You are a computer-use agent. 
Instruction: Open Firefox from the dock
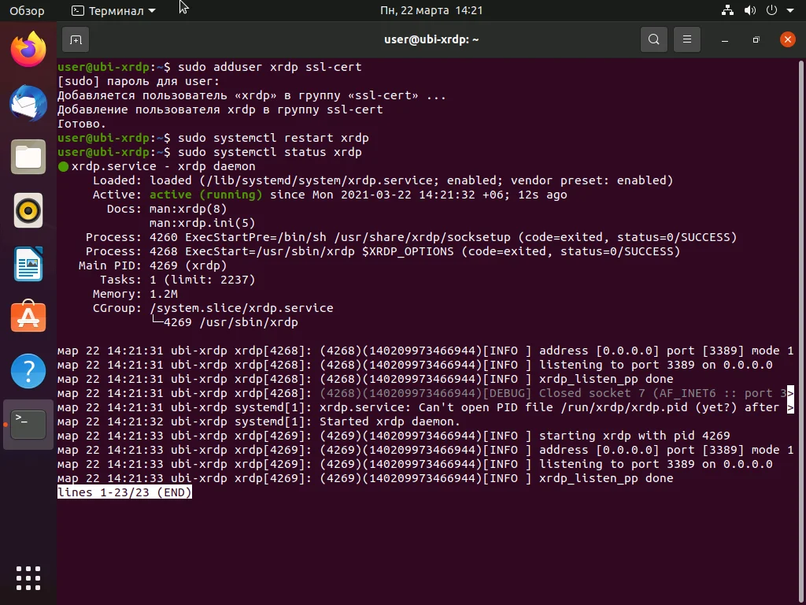pyautogui.click(x=28, y=47)
